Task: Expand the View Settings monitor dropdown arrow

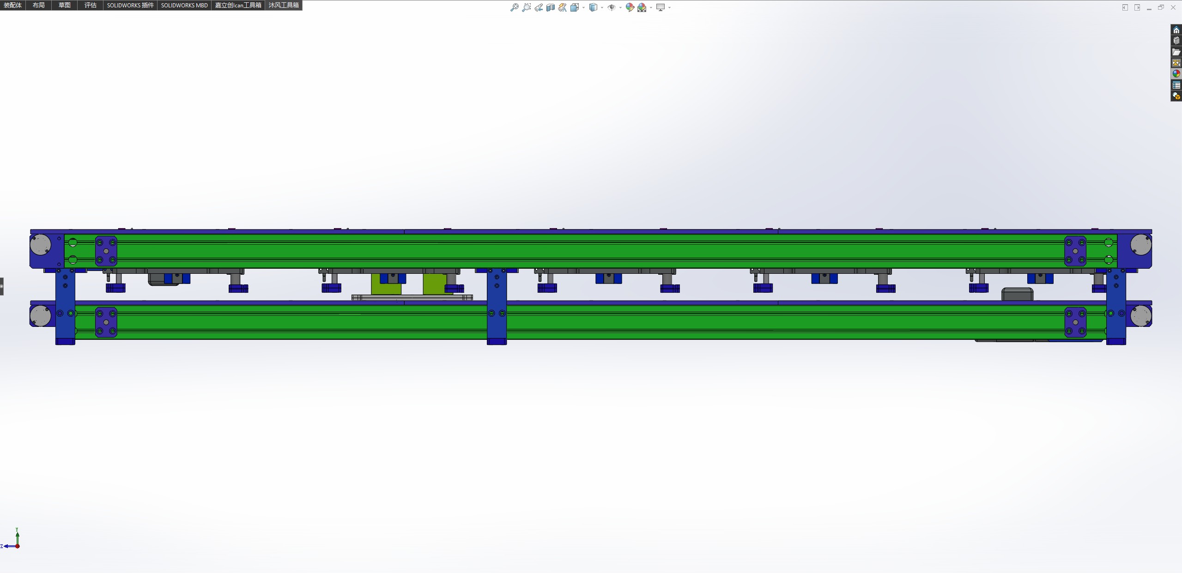Action: 669,7
